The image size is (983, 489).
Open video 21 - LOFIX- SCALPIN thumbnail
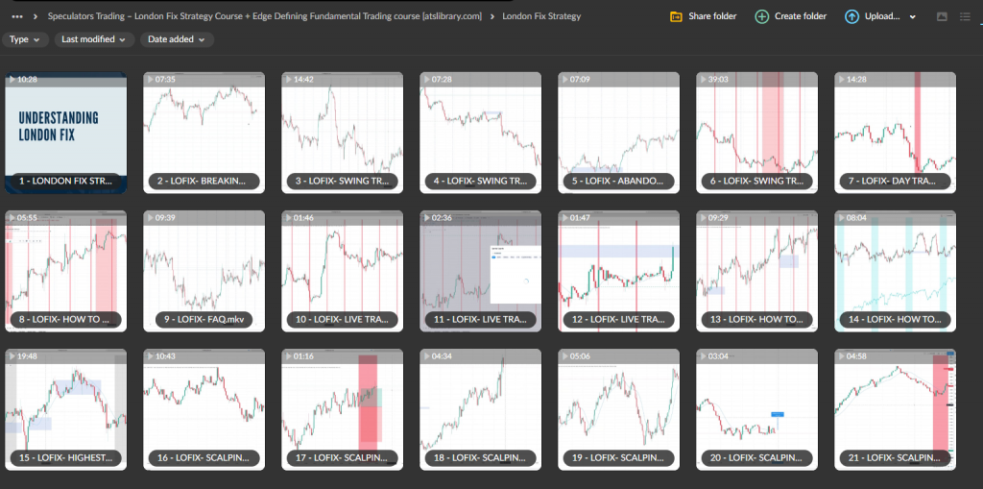point(896,409)
